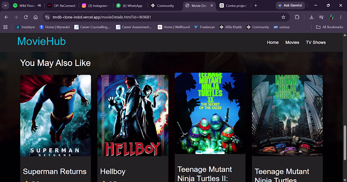Click the Ask Gemini button
347x182 pixels.
pyautogui.click(x=290, y=5)
